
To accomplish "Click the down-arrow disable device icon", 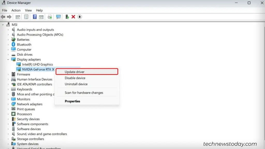I will click(x=80, y=17).
